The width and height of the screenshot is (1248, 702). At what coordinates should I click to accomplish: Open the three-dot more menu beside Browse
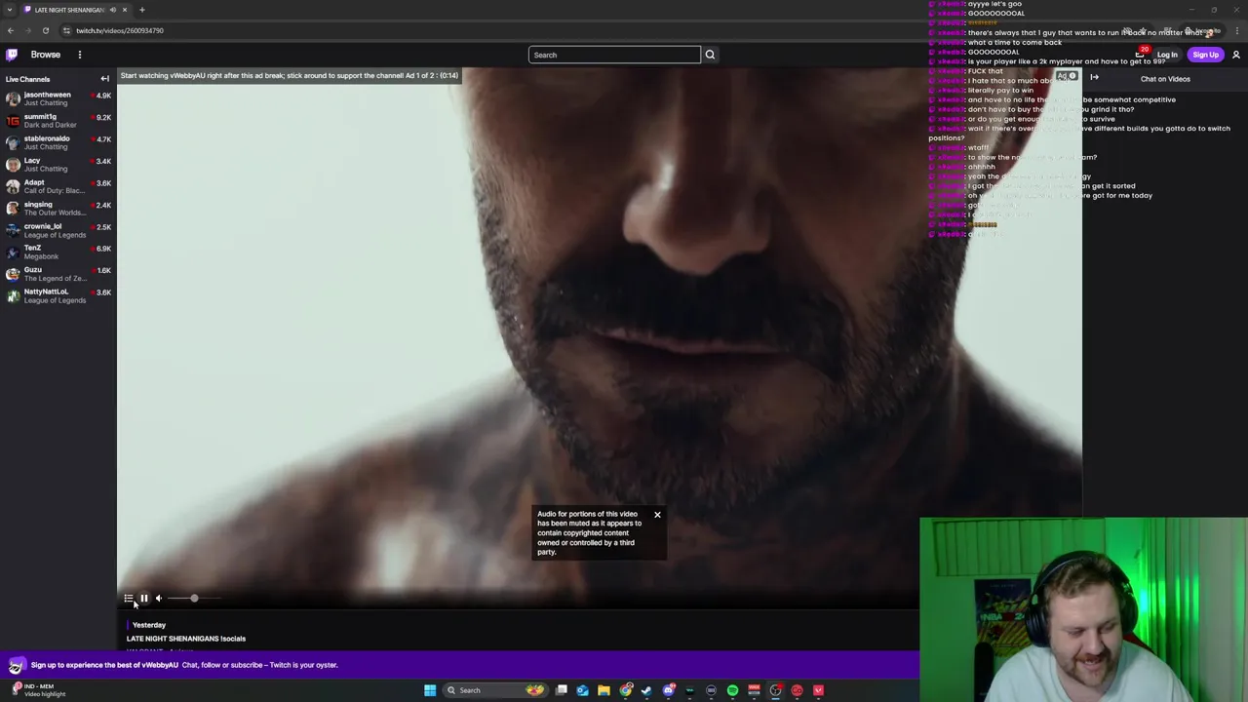80,55
